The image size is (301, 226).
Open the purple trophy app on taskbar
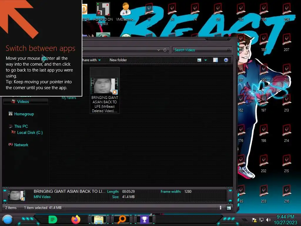tap(144, 220)
